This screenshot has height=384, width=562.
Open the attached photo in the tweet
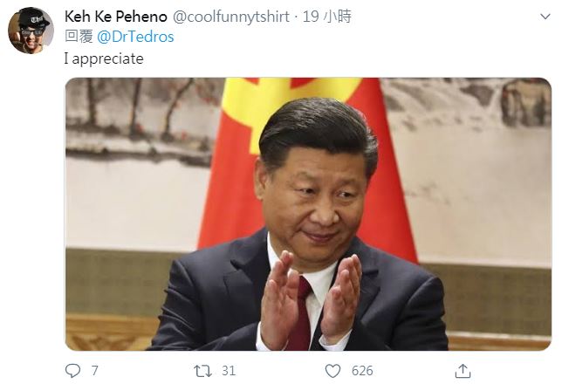pyautogui.click(x=308, y=214)
